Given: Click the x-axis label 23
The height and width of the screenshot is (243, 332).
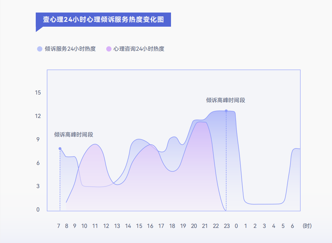Looking at the screenshot, I should [x=227, y=226].
